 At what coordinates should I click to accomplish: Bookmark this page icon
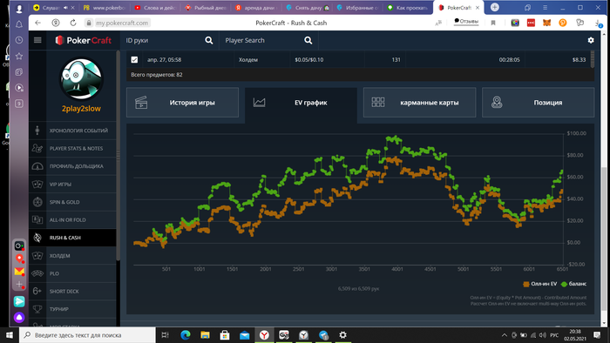pyautogui.click(x=493, y=23)
